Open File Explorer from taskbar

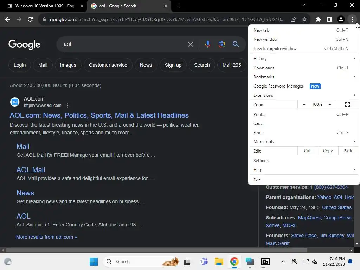point(219,262)
